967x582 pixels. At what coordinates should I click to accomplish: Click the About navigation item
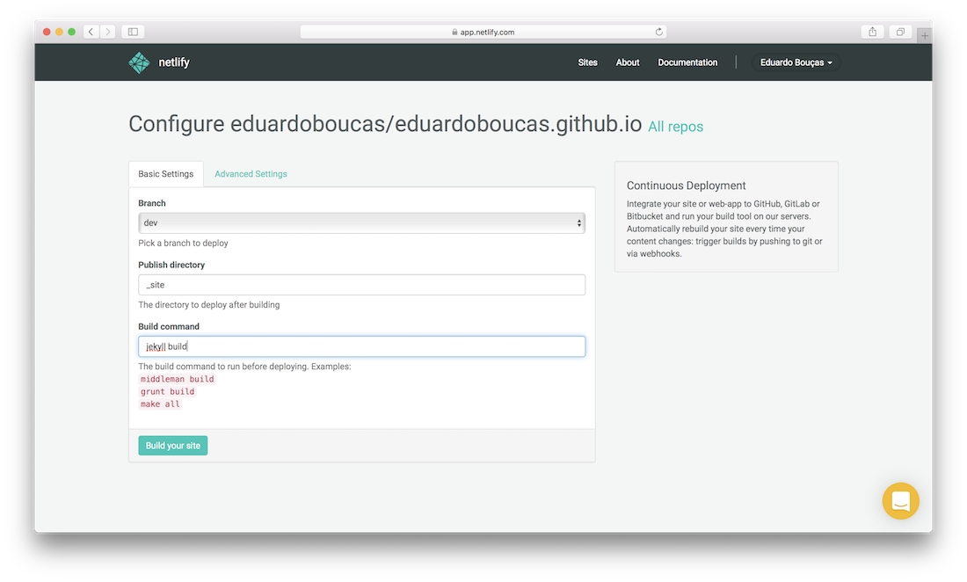(627, 62)
